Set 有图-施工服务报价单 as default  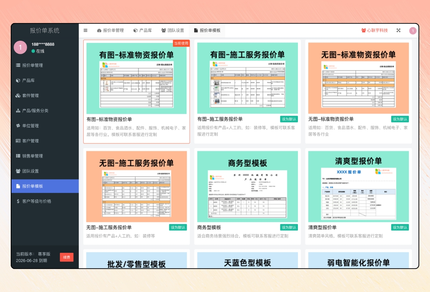(289, 119)
